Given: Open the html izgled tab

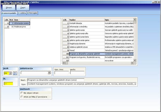Looking at the screenshot, I should point(32,13).
